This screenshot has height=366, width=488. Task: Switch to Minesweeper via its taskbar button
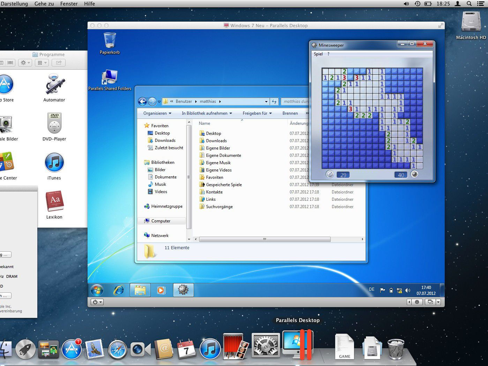183,290
